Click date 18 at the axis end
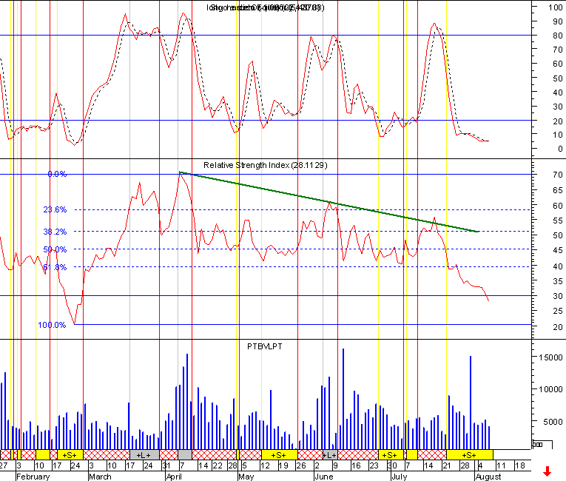The height and width of the screenshot is (481, 566). click(x=520, y=465)
